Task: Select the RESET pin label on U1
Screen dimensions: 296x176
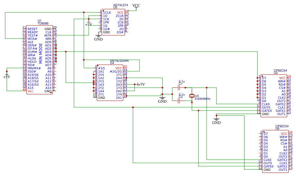Action: point(32,29)
